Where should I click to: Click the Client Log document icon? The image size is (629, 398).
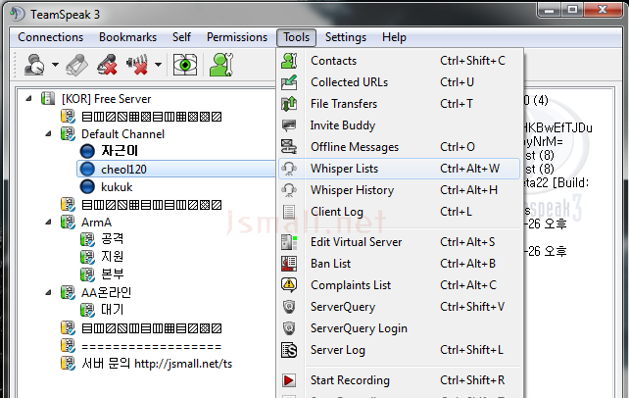(x=289, y=212)
